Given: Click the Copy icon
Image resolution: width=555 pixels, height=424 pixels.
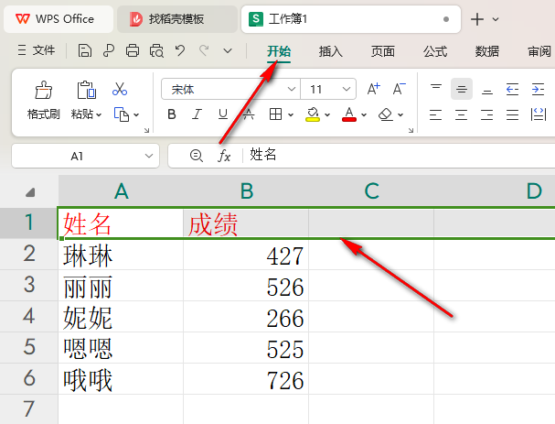Looking at the screenshot, I should point(121,114).
